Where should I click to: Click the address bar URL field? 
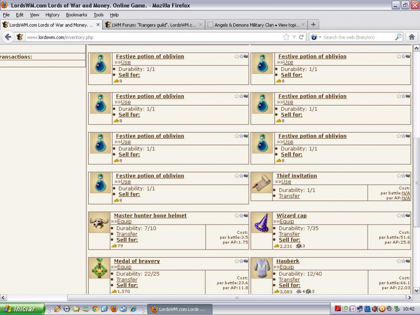154,37
